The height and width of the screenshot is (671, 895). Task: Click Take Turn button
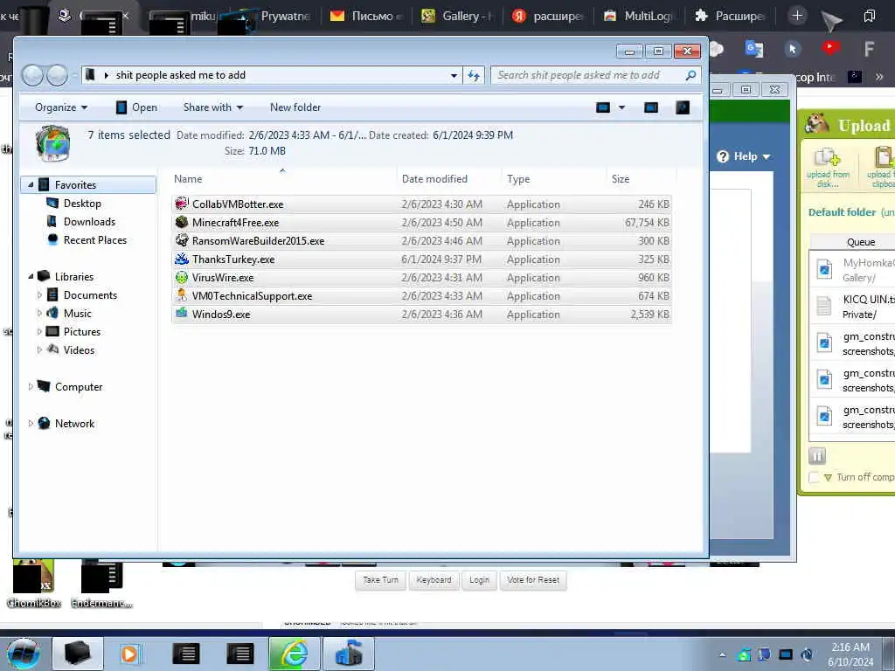click(381, 580)
